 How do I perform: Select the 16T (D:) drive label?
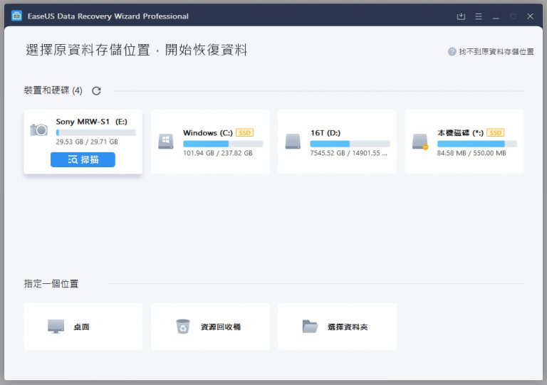[x=325, y=133]
